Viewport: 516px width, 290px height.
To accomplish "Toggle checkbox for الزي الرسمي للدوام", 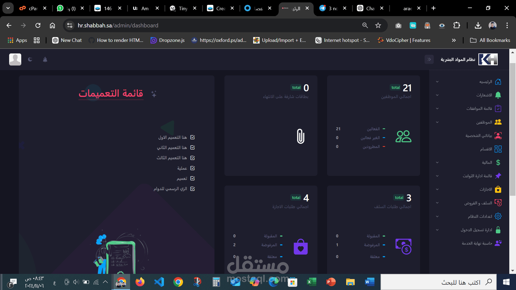I will (192, 189).
